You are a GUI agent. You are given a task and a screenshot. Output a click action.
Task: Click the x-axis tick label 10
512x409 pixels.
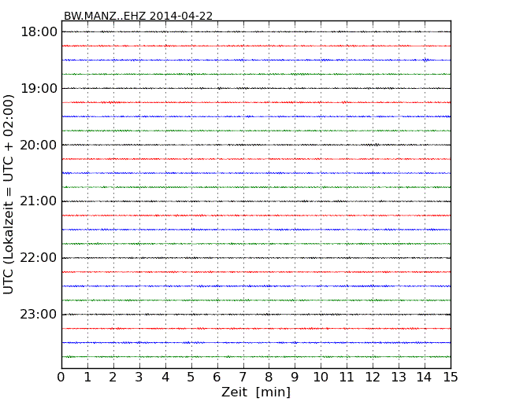(321, 377)
